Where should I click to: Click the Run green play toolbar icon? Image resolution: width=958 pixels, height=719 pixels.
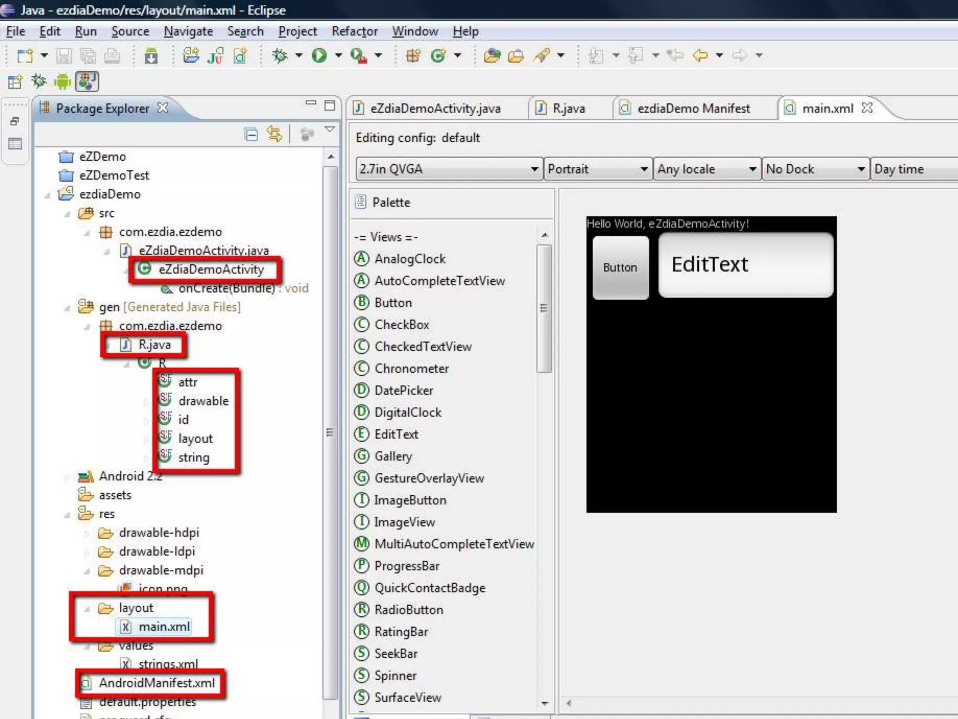[319, 56]
